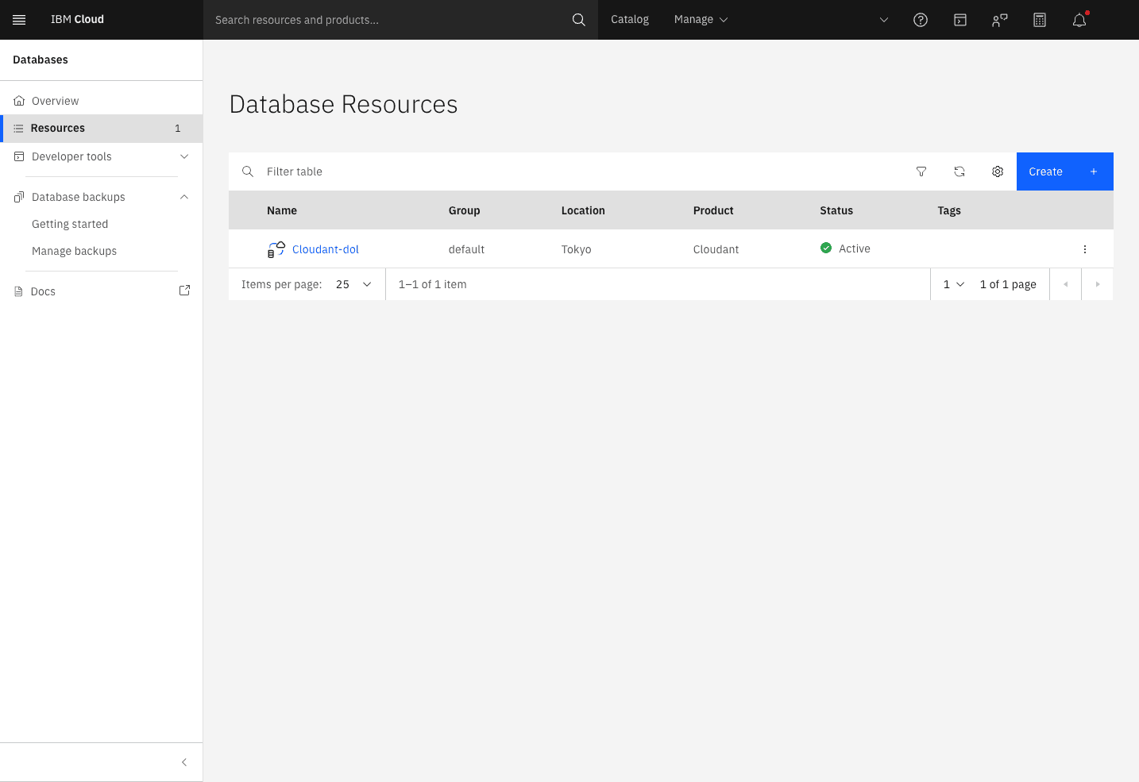Refresh the database resources table

(x=959, y=171)
